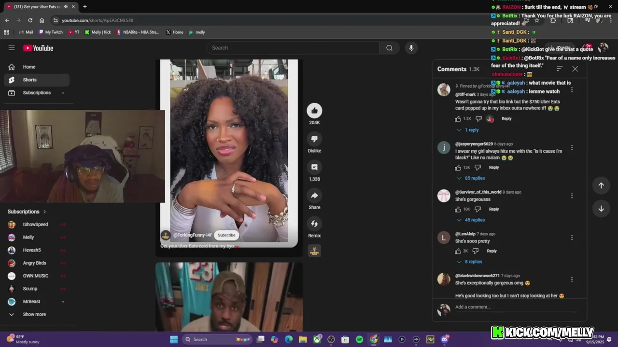Open IShowSpeed subscription channel
This screenshot has height=347, width=618.
coord(37,225)
